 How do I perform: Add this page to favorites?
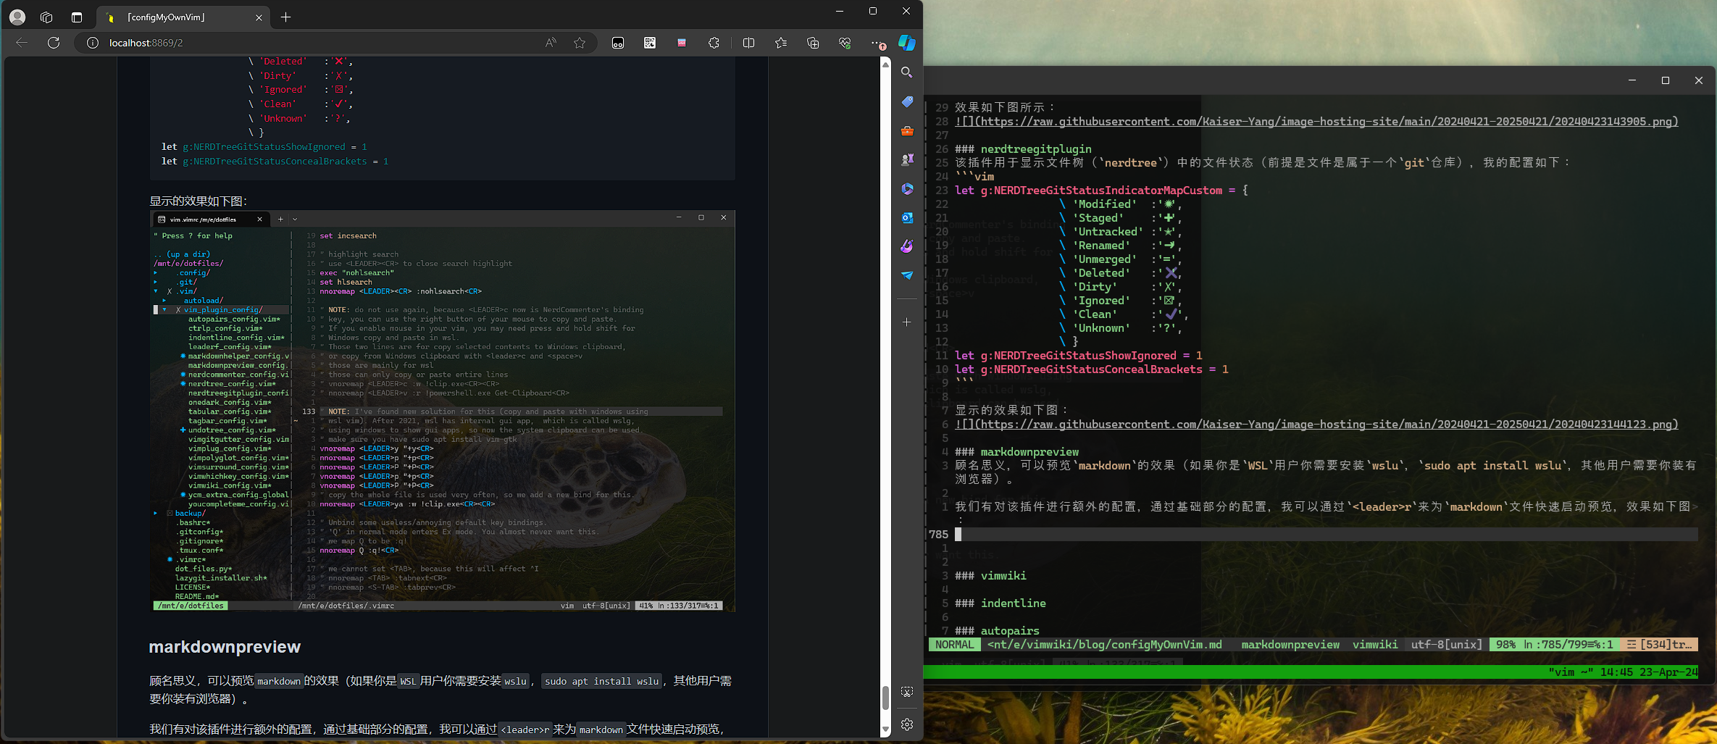click(580, 43)
